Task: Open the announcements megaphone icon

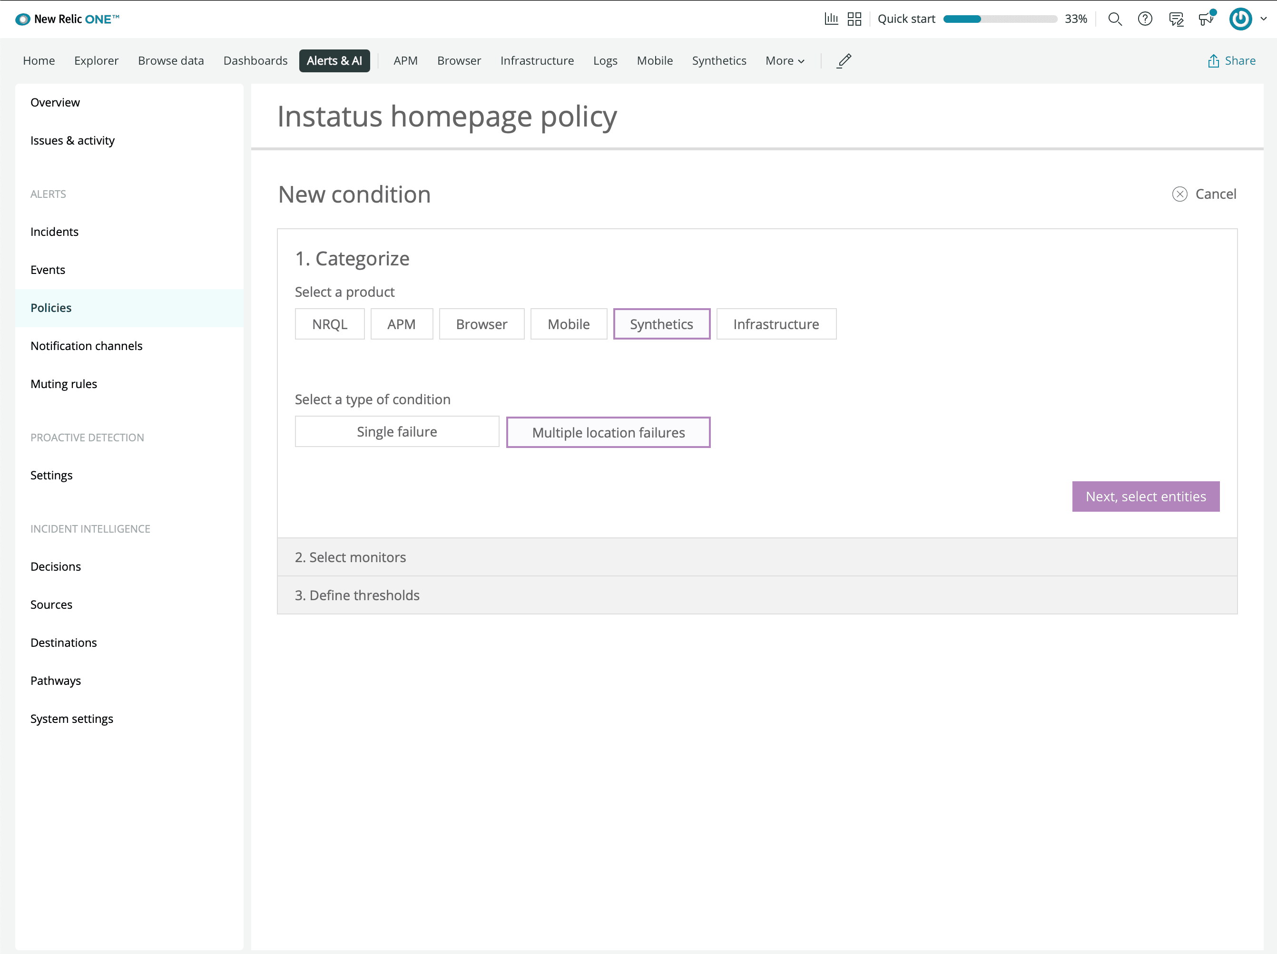Action: click(x=1207, y=18)
